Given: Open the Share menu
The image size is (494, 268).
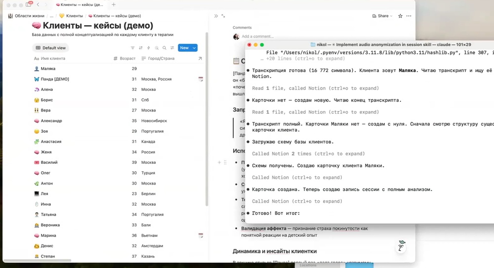Looking at the screenshot, I should click(382, 16).
